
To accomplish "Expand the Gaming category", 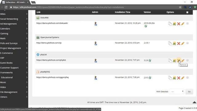I will [14, 34].
